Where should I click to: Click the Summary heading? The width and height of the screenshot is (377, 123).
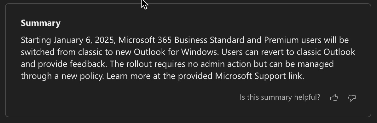[41, 23]
